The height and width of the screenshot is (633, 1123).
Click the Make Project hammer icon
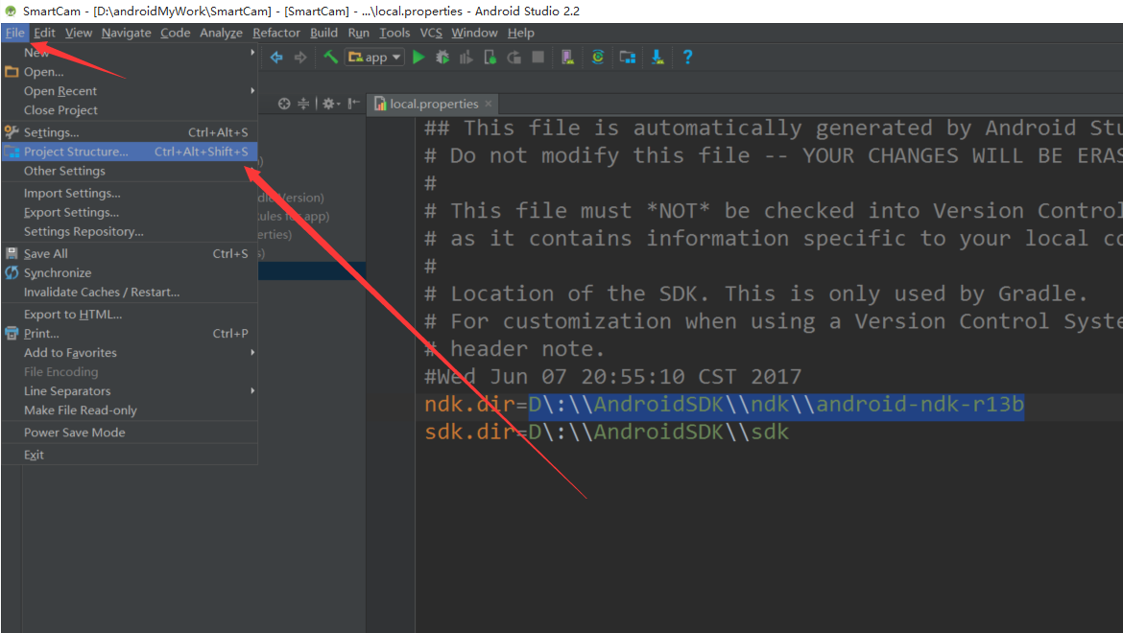[330, 58]
